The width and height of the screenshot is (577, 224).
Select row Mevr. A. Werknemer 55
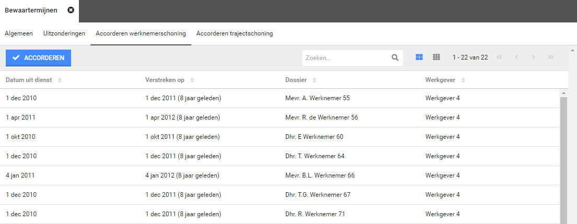coord(317,98)
